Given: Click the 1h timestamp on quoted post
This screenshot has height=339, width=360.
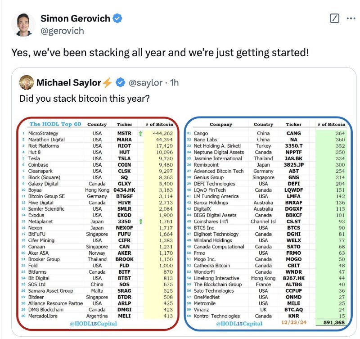Looking at the screenshot, I should [x=174, y=83].
